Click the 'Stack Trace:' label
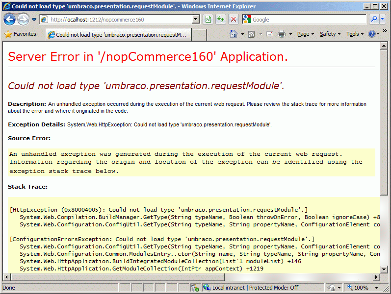Viewport: 391px width, 294px height. [27, 187]
